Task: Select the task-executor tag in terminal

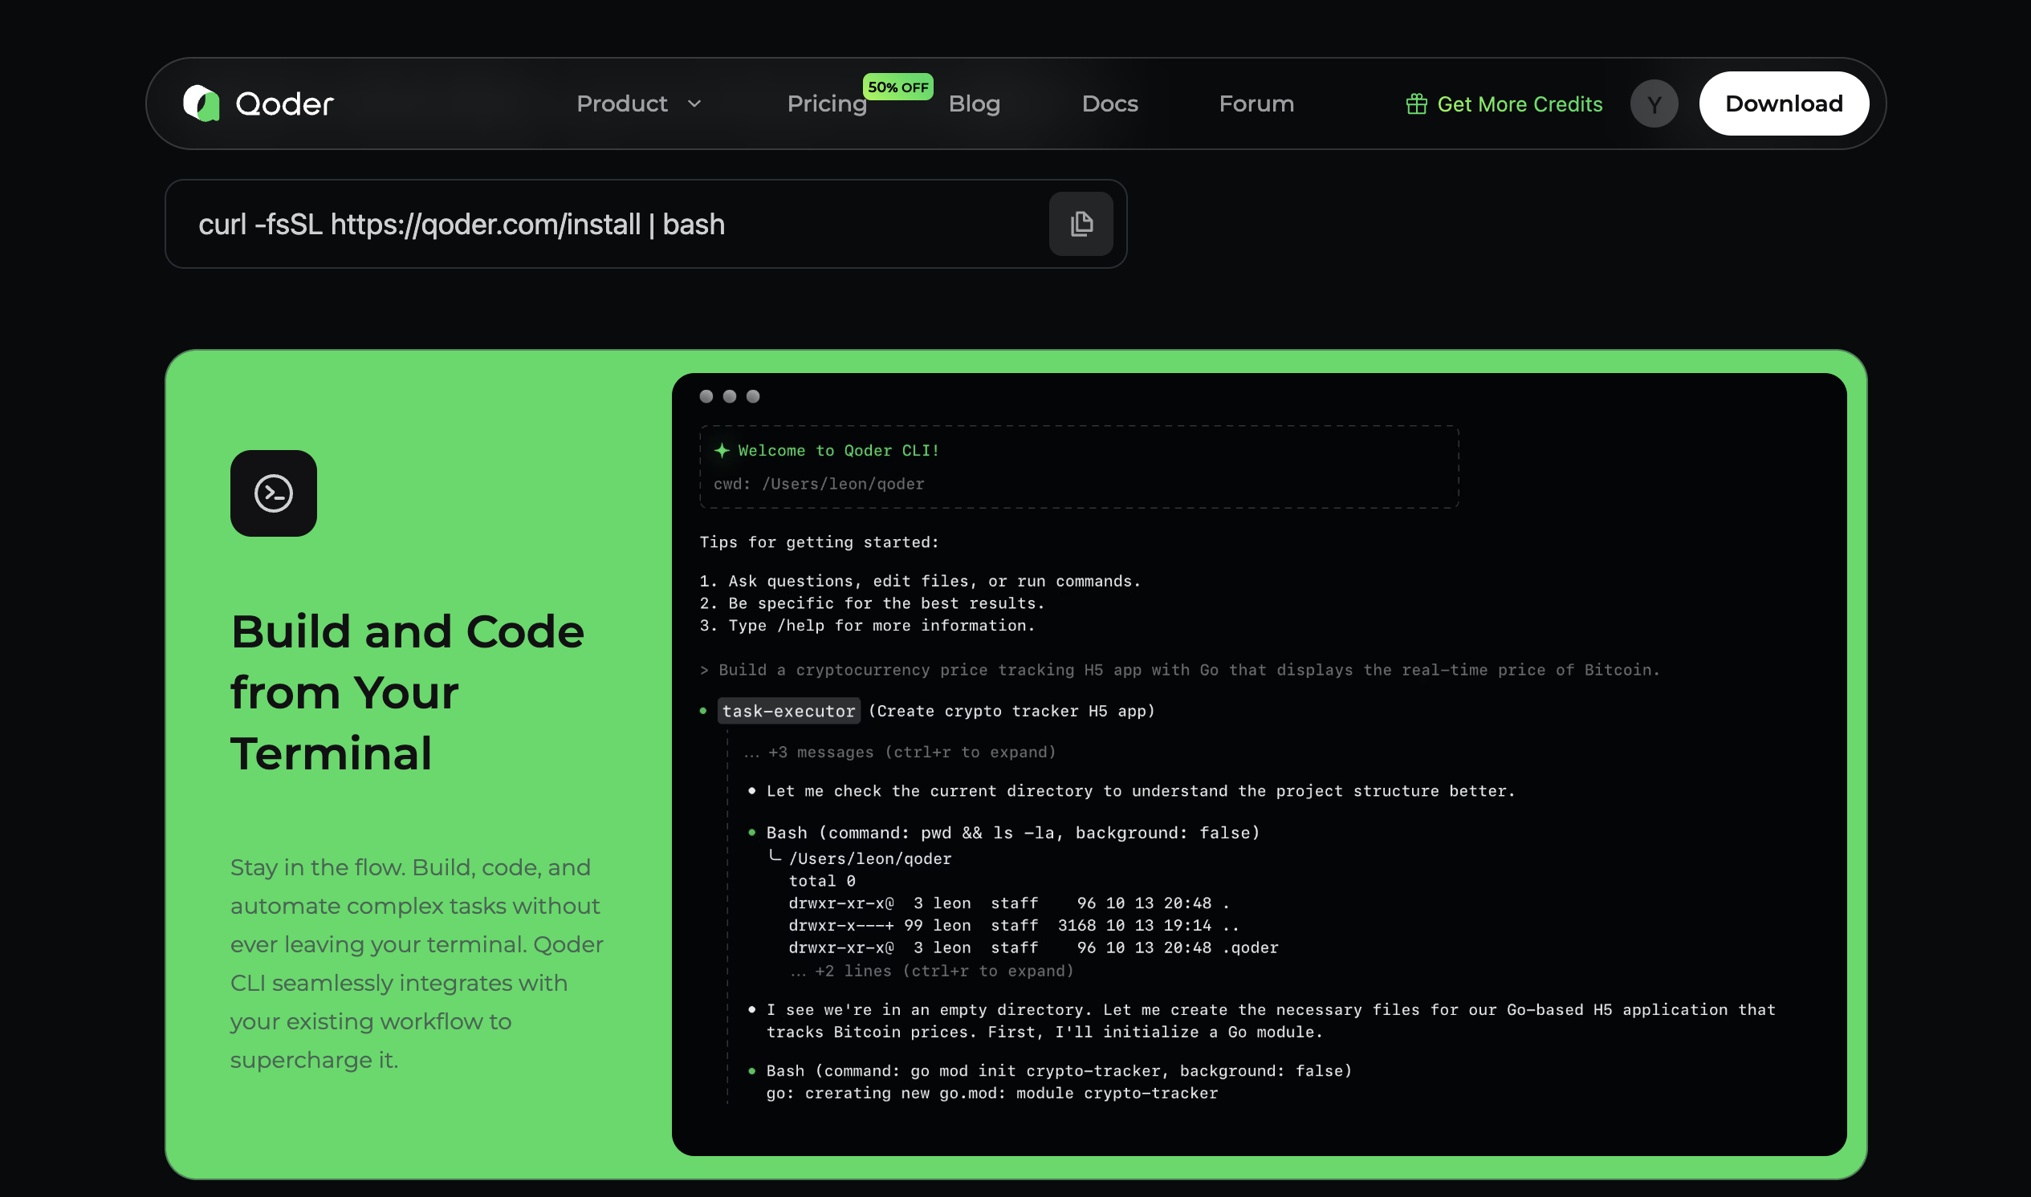Action: [788, 712]
